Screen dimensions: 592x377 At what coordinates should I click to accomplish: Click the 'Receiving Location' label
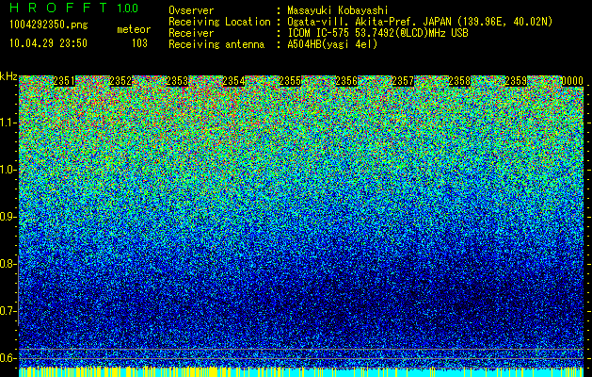219,22
